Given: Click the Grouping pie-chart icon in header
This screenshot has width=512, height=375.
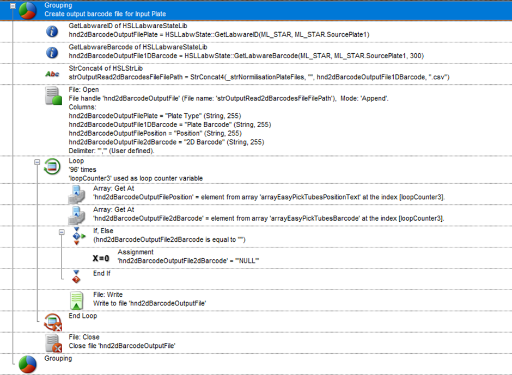Looking at the screenshot, I should pyautogui.click(x=27, y=10).
